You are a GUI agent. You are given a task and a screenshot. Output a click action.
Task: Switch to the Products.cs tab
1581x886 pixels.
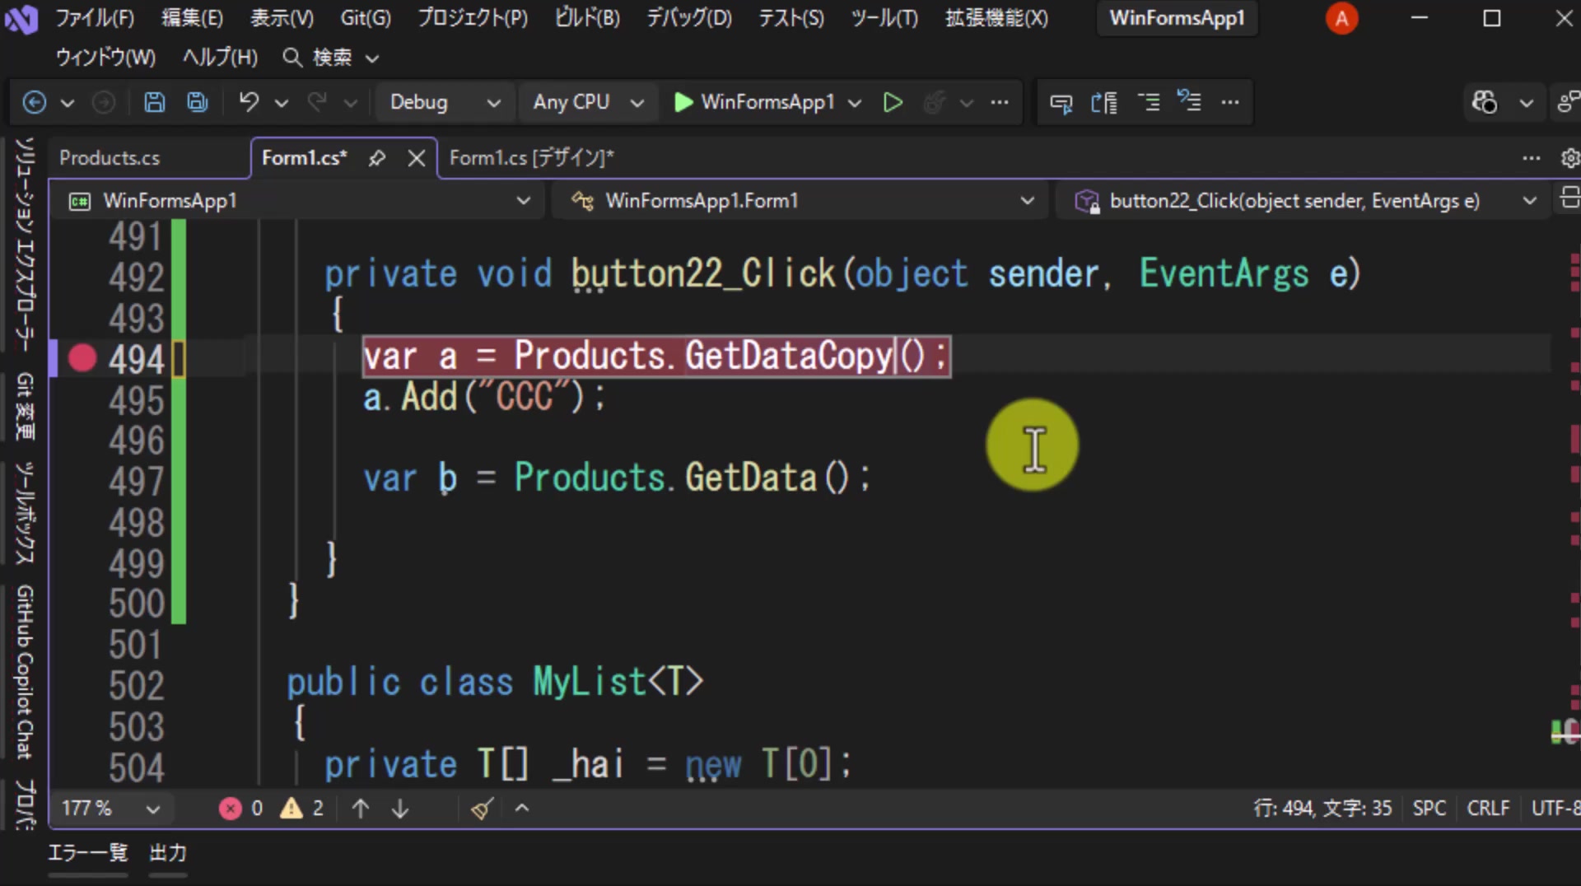[x=110, y=158]
